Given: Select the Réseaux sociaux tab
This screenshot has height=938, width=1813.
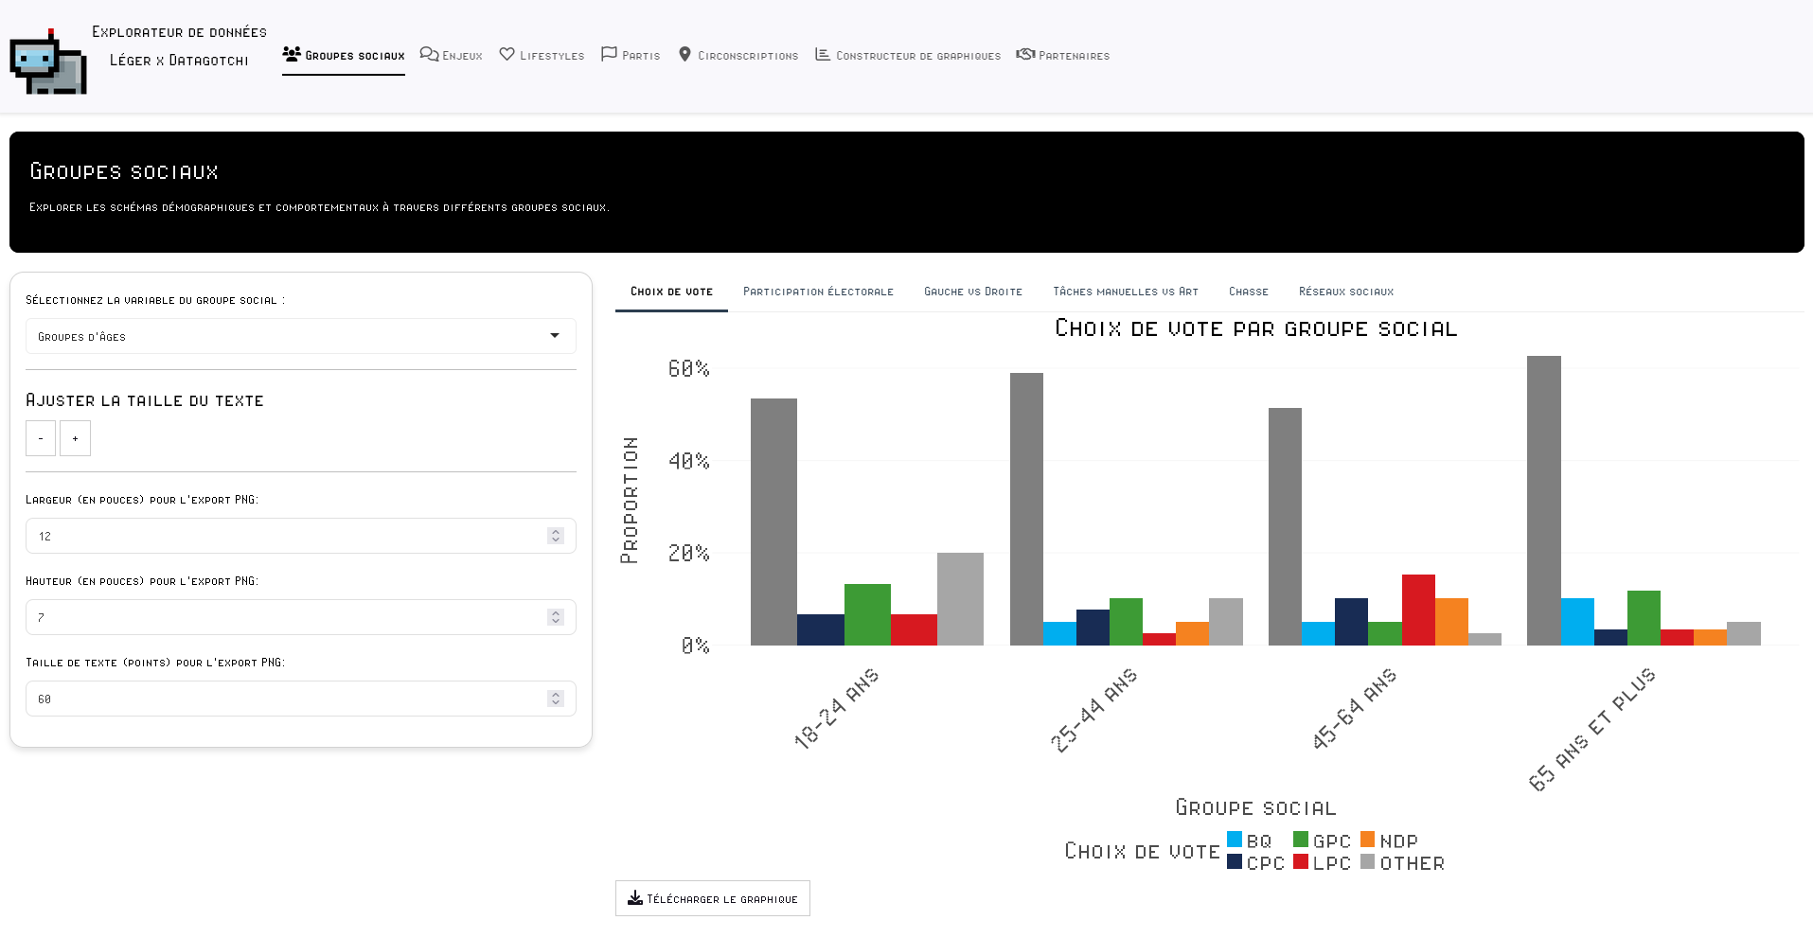Looking at the screenshot, I should click(1345, 292).
